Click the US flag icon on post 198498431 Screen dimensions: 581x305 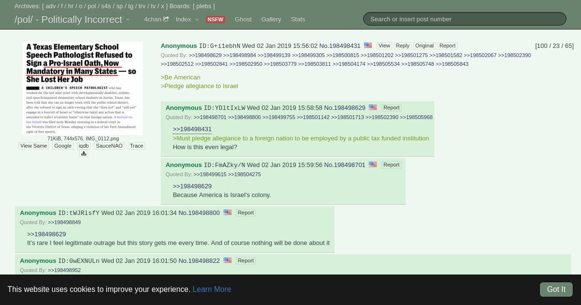[368, 46]
